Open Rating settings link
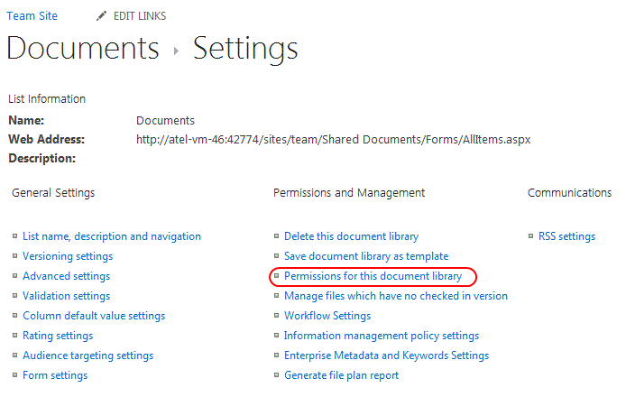The image size is (635, 397). [58, 336]
